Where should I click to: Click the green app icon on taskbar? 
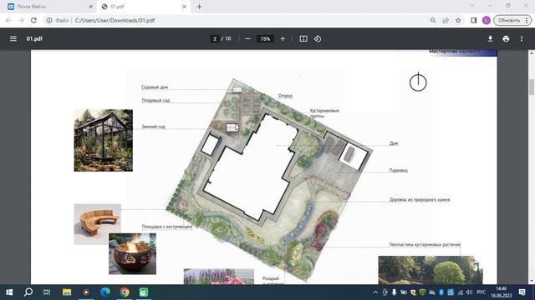pyautogui.click(x=144, y=292)
